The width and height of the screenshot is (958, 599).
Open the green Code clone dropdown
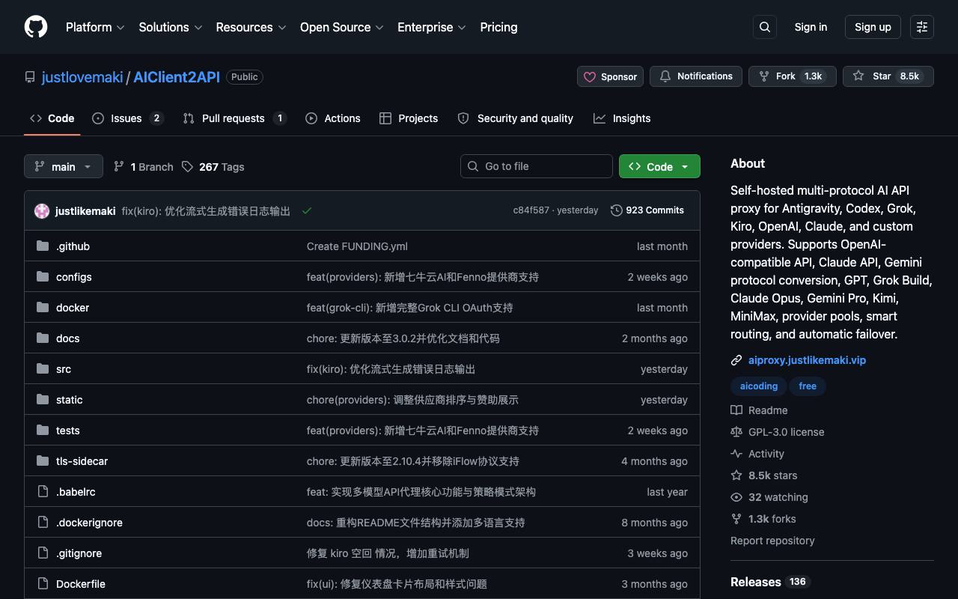pos(659,166)
